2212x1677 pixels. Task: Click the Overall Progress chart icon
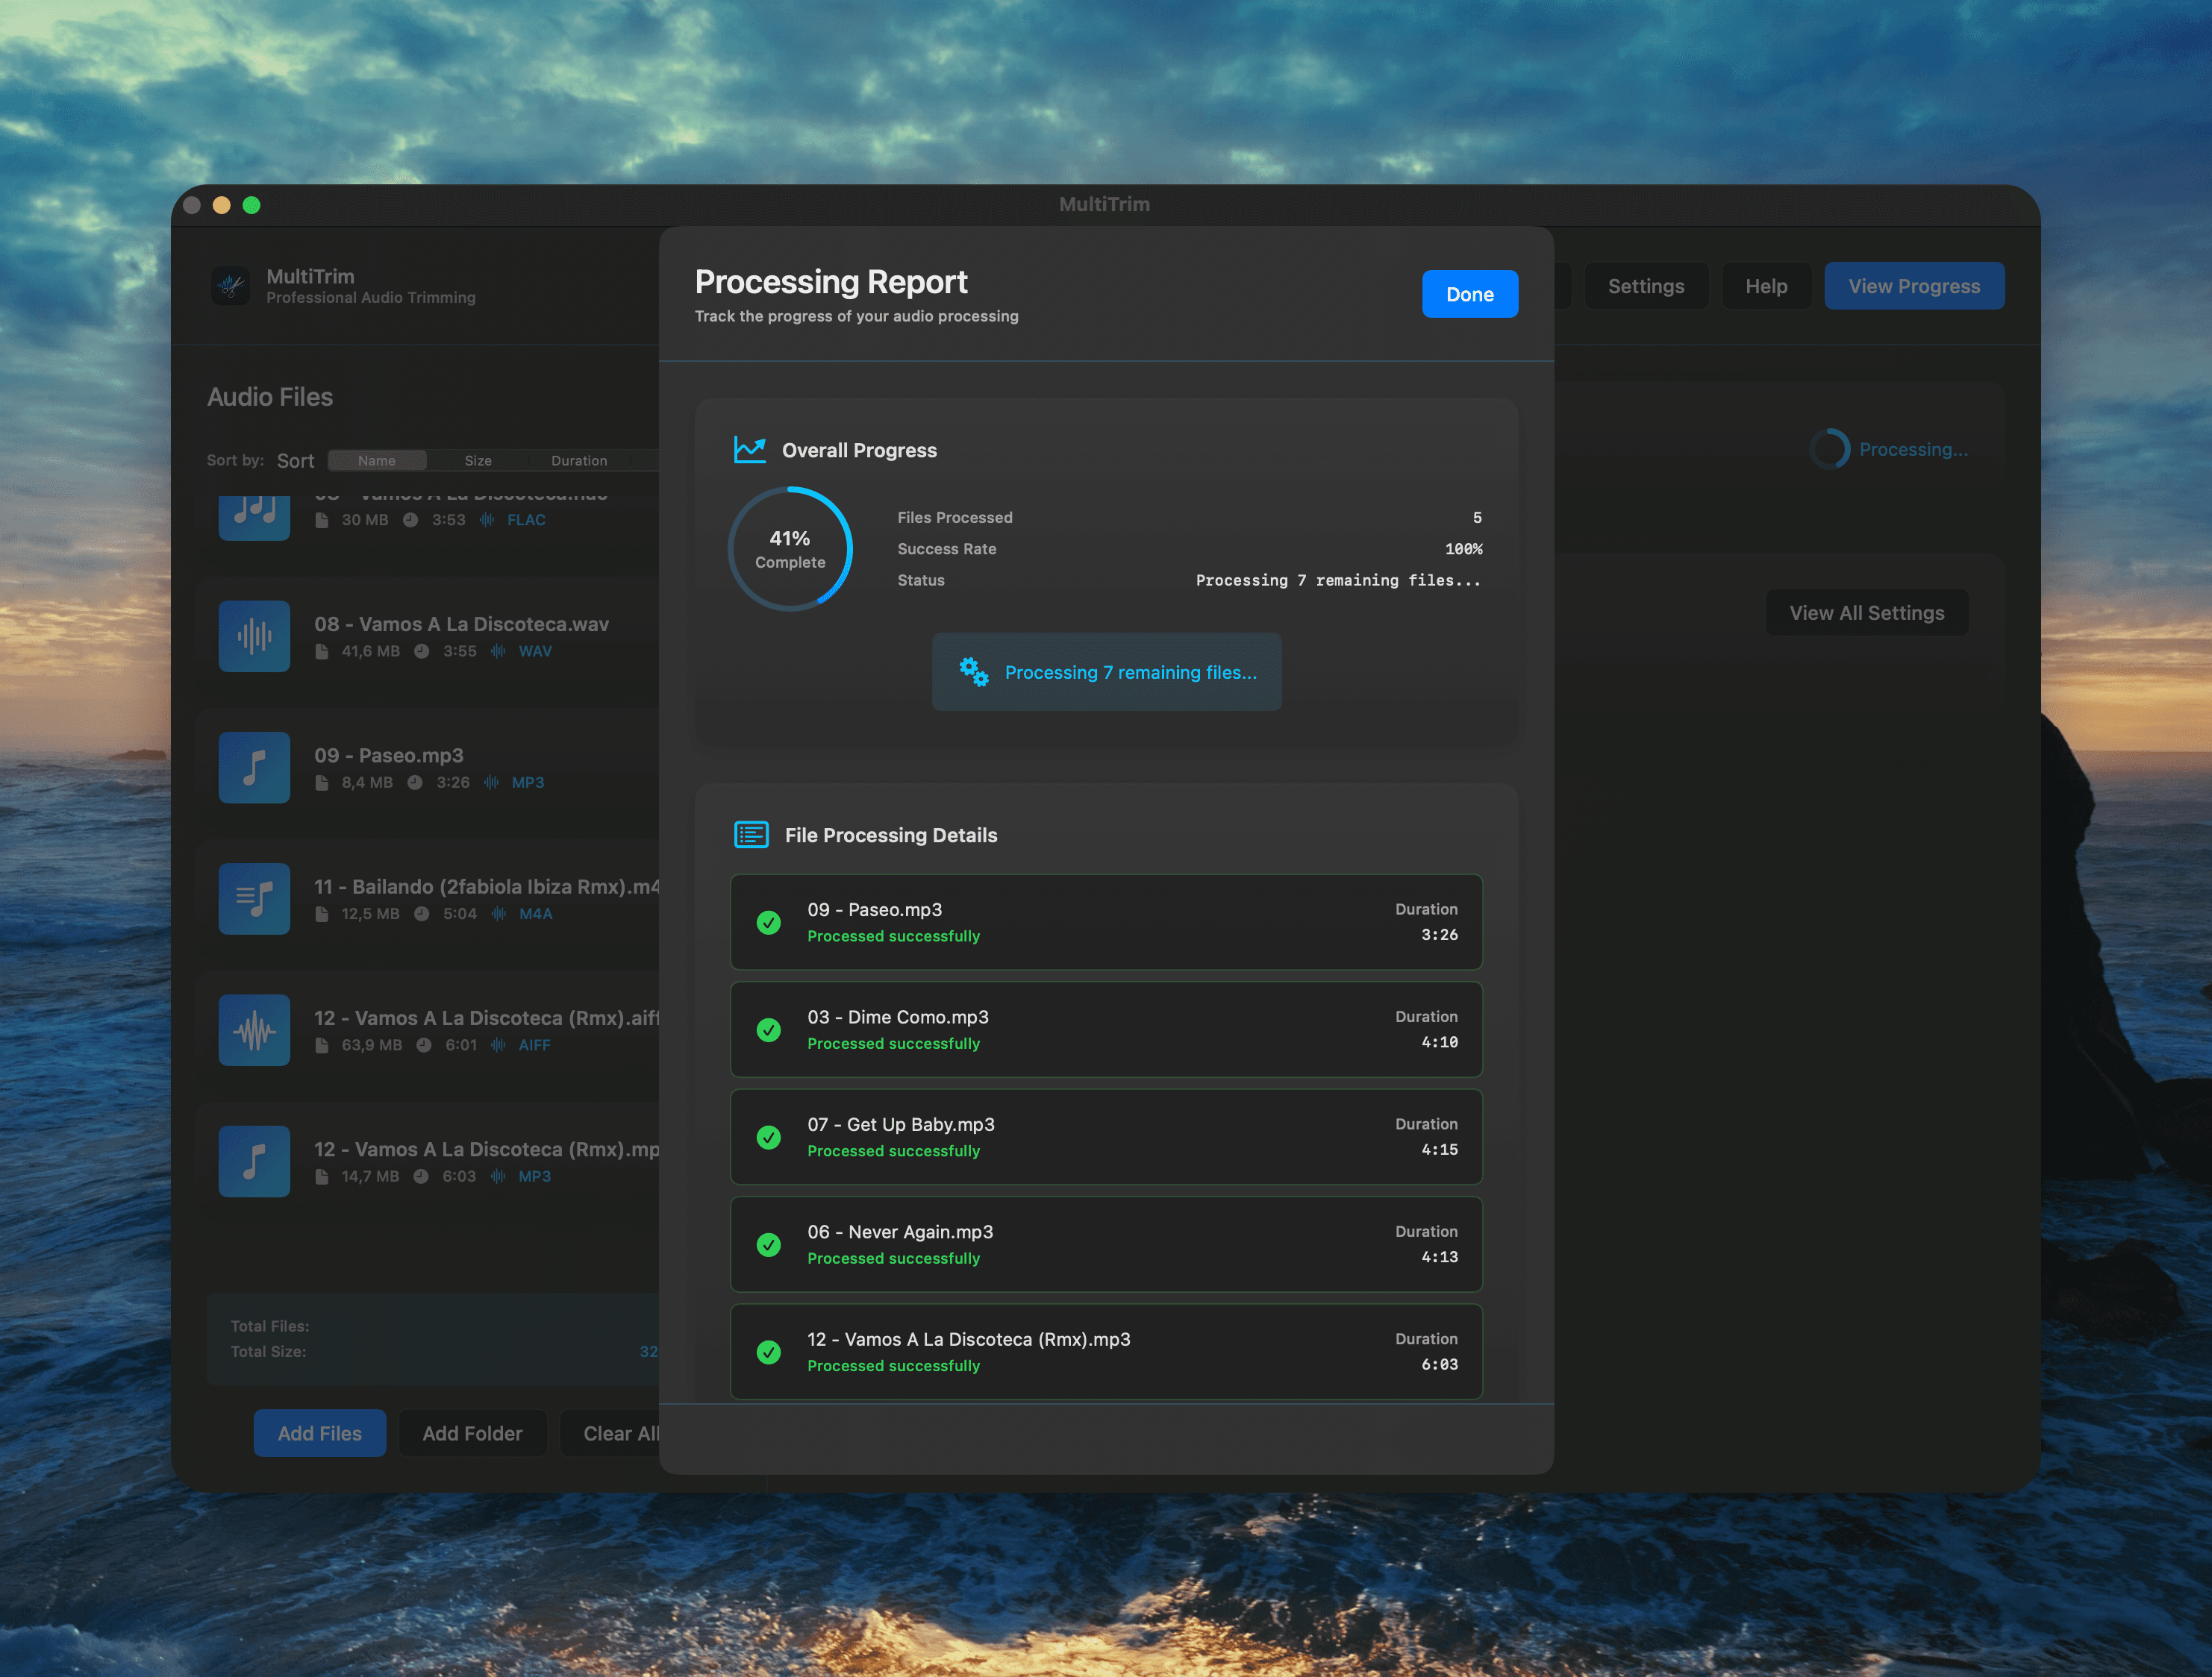[x=749, y=450]
